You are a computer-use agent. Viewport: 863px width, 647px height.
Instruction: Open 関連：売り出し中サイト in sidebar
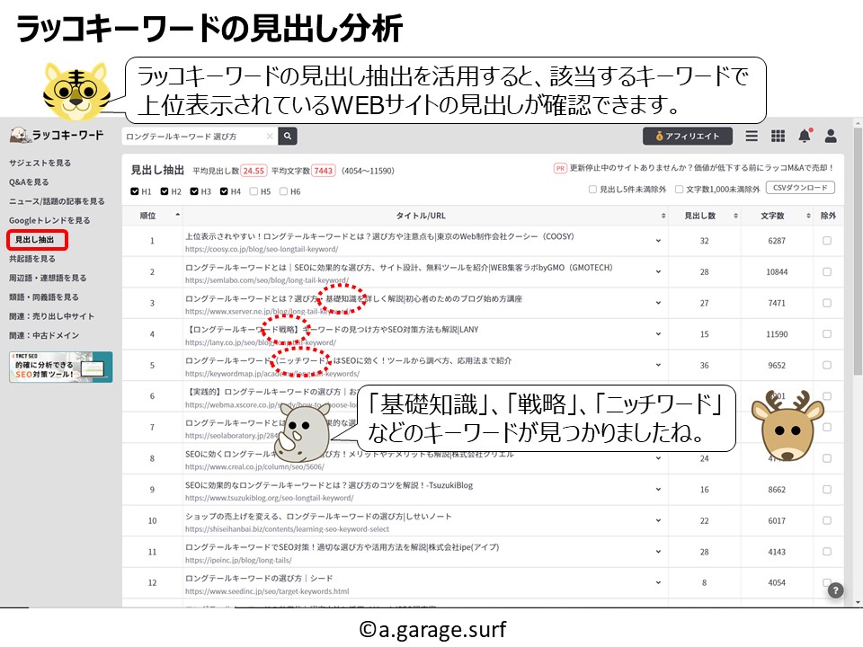coord(51,316)
